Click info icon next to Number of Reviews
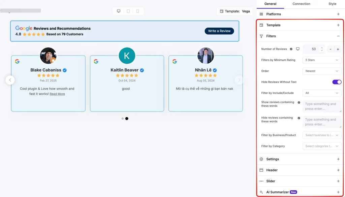Screen dimensions: 345x197 [x=291, y=49]
